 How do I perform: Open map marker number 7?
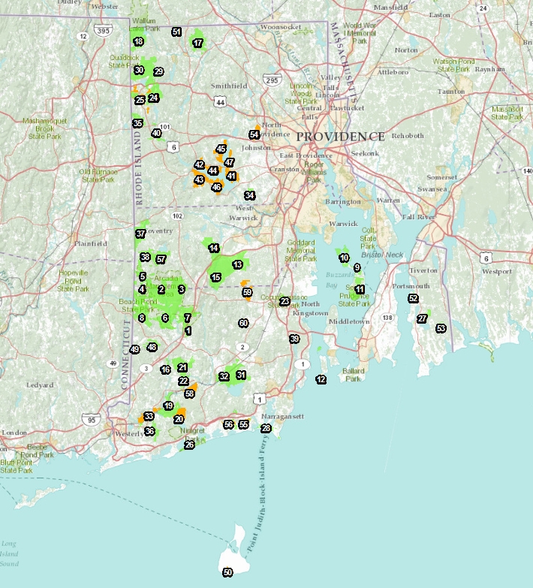point(188,318)
